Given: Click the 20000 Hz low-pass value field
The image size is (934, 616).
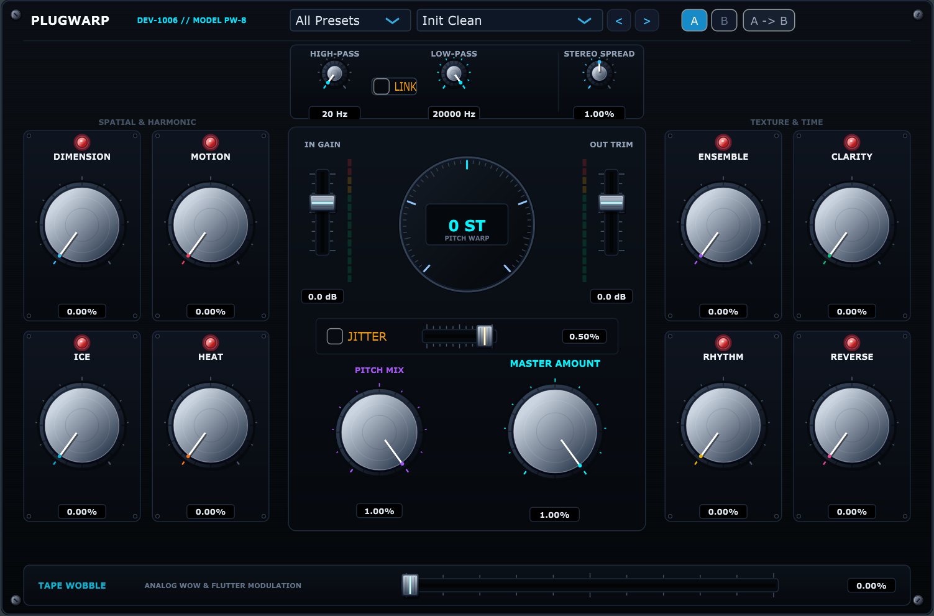Looking at the screenshot, I should point(454,114).
